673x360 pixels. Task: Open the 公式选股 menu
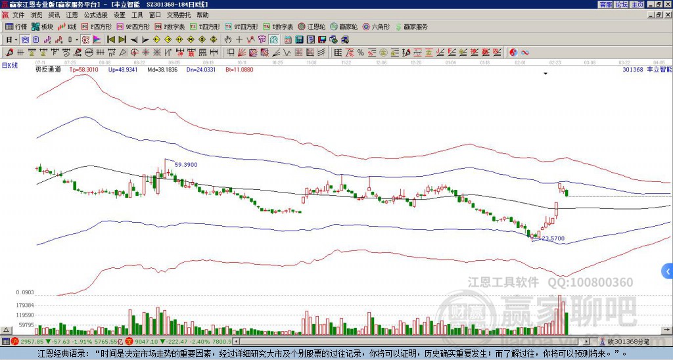(x=96, y=15)
